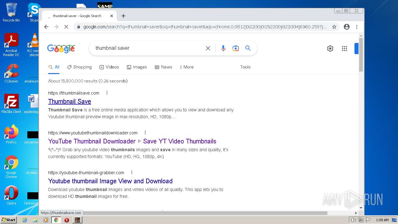This screenshot has height=224, width=398.
Task: Select the Opera desktop icon
Action: [x=11, y=195]
